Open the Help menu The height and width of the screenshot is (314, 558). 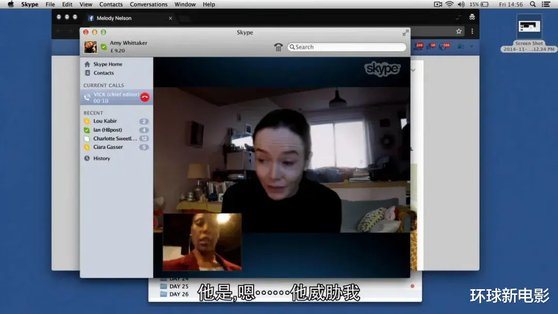click(x=209, y=4)
